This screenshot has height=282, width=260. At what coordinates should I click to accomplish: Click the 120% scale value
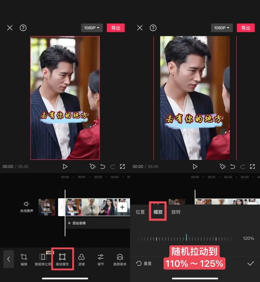[248, 238]
